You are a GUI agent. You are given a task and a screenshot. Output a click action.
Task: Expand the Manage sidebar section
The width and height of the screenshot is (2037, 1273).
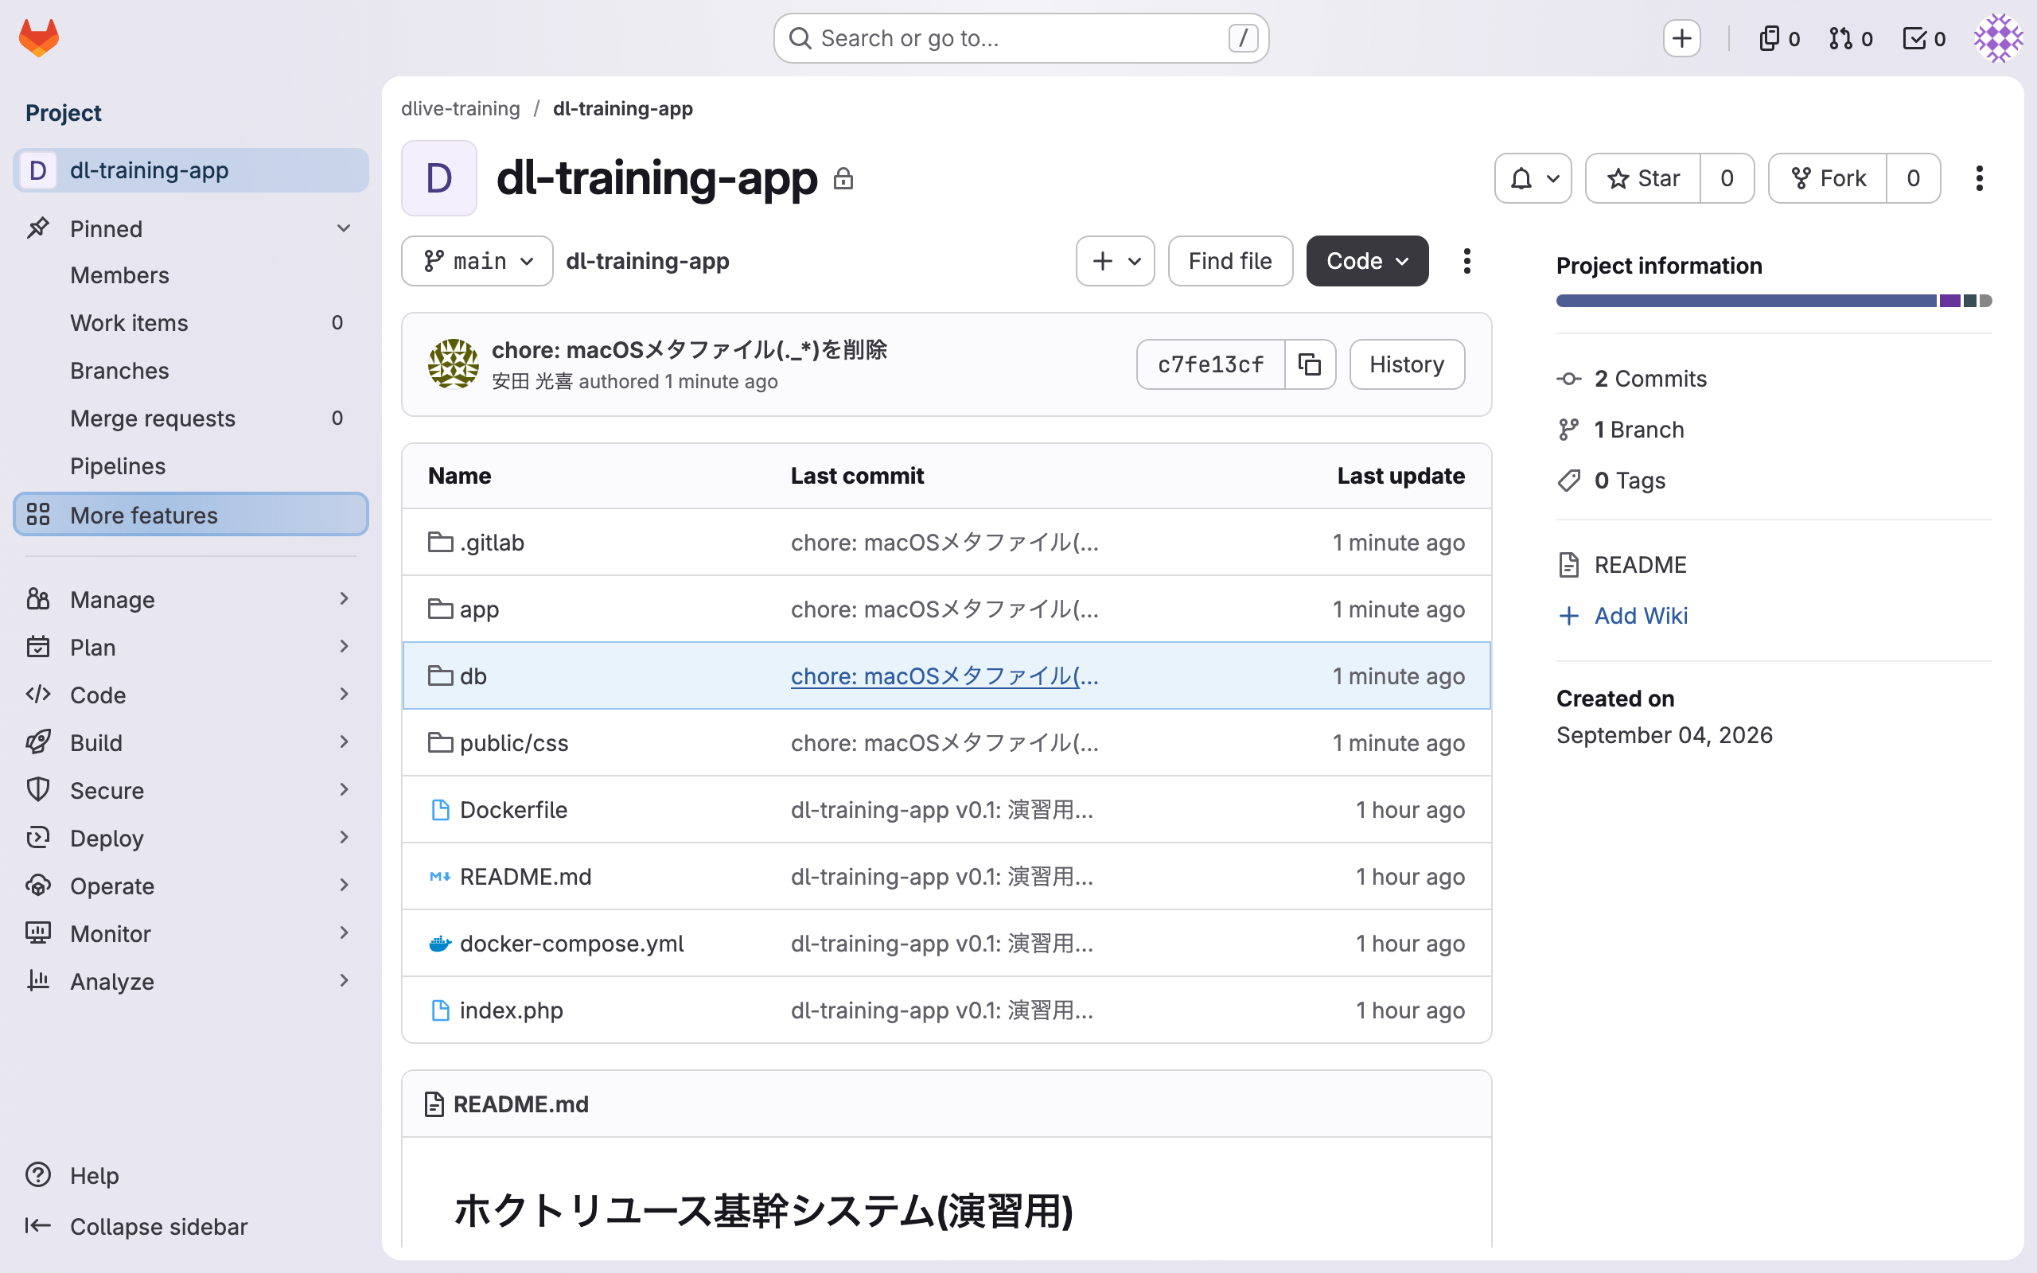191,599
